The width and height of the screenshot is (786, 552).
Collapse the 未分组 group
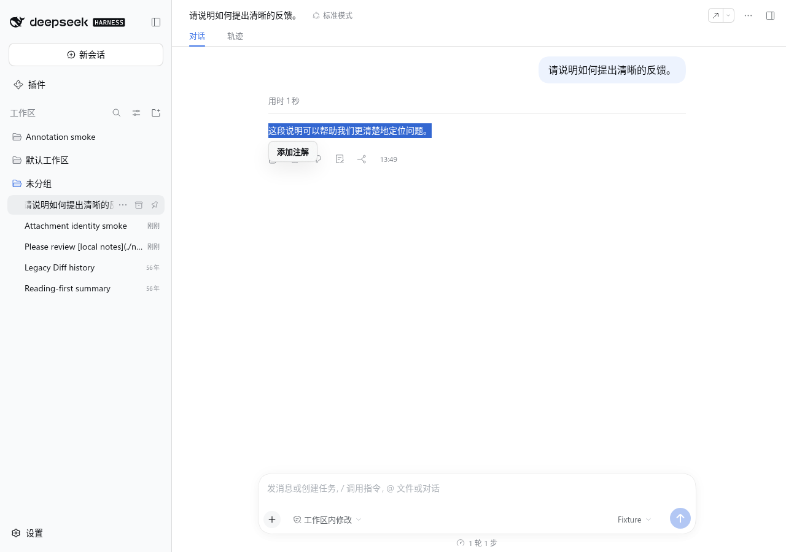click(x=86, y=183)
